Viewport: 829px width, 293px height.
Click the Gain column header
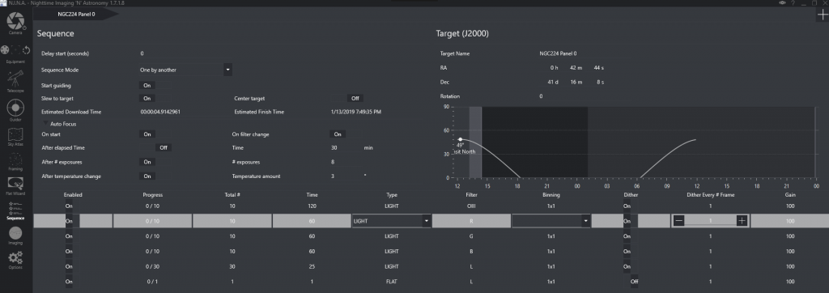[790, 194]
